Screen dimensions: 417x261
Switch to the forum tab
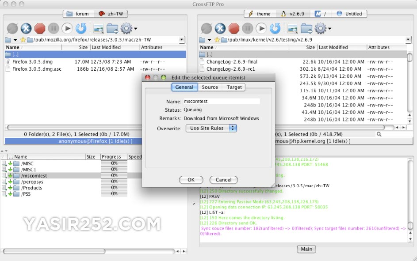pyautogui.click(x=78, y=14)
